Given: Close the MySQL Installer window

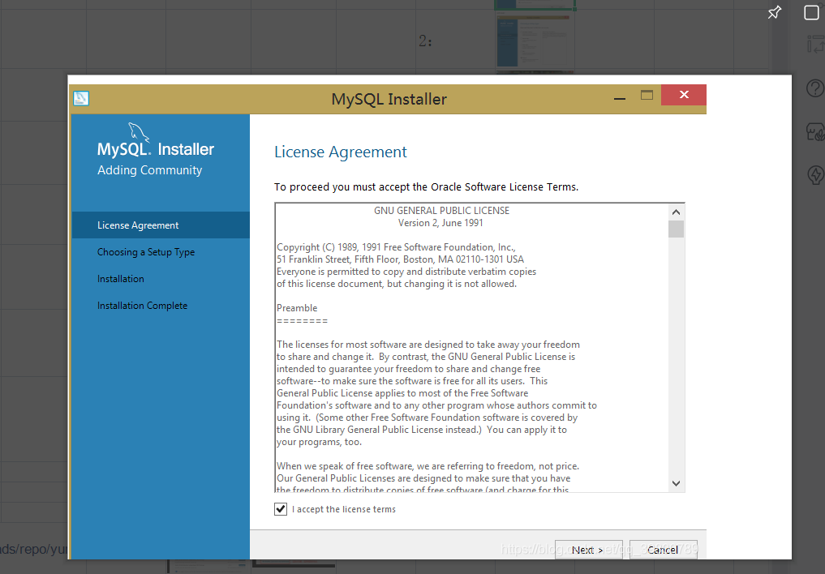Looking at the screenshot, I should tap(684, 95).
